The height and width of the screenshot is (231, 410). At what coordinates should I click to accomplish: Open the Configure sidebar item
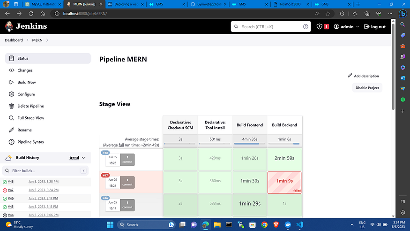point(48,94)
